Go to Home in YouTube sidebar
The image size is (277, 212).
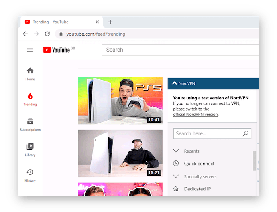click(30, 74)
